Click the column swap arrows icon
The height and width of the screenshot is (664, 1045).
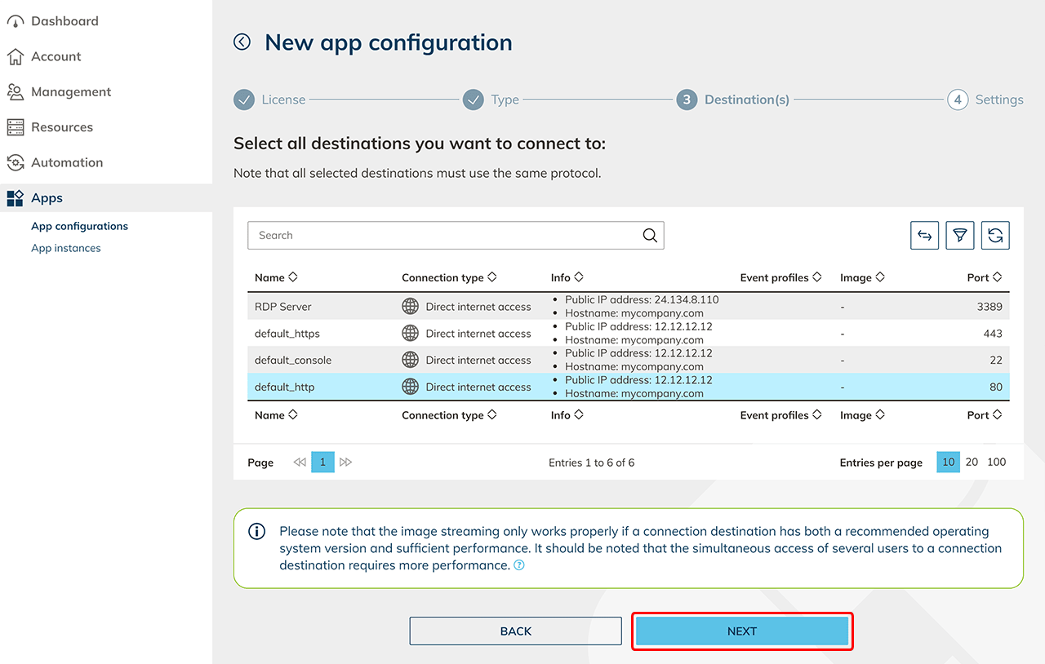(x=924, y=236)
